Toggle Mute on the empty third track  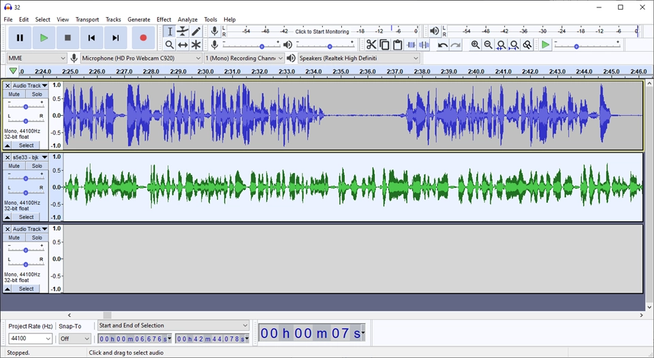[x=14, y=238]
